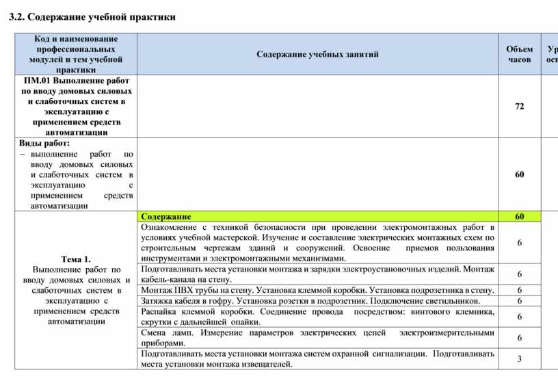The width and height of the screenshot is (558, 379).
Task: Select the row starting "Ознакомление с техникой безопасности"
Action: [317, 242]
